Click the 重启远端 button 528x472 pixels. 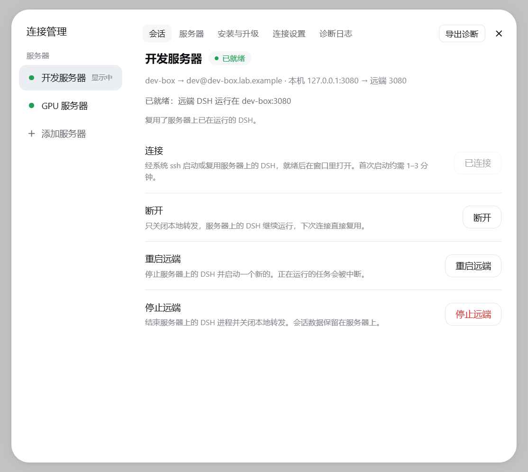pos(473,266)
